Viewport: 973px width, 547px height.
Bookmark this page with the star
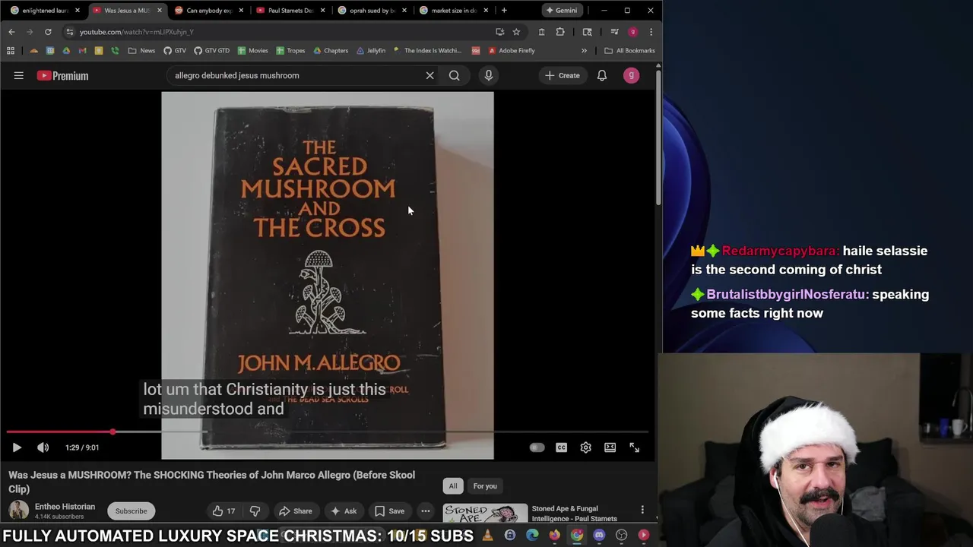516,32
